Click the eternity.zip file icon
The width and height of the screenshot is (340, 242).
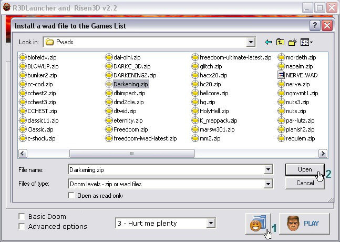point(109,120)
